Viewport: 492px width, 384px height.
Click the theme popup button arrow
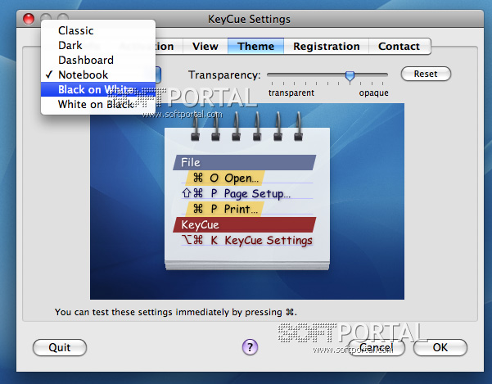(x=158, y=75)
